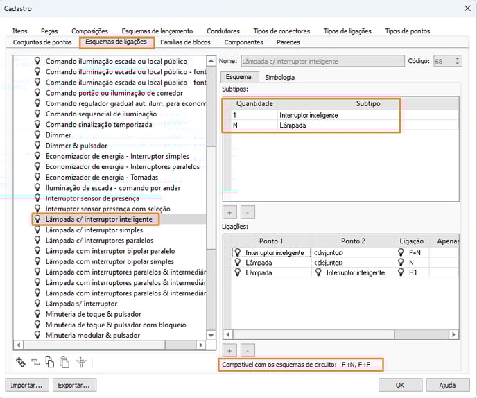This screenshot has width=477, height=398.
Task: Click the paste clipboard toolbar icon
Action: coord(64,362)
